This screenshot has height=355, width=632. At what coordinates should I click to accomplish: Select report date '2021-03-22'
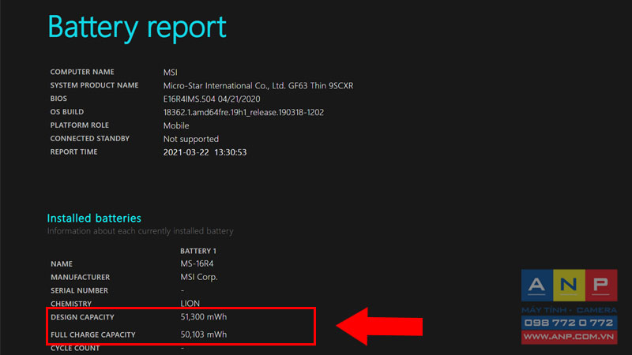pos(186,152)
